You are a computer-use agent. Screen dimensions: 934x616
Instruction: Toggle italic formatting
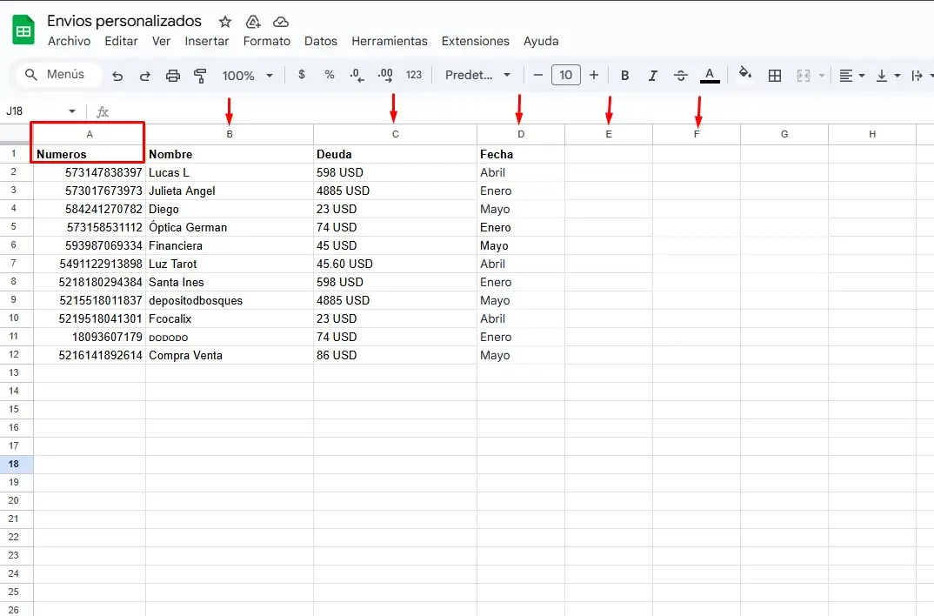[652, 76]
